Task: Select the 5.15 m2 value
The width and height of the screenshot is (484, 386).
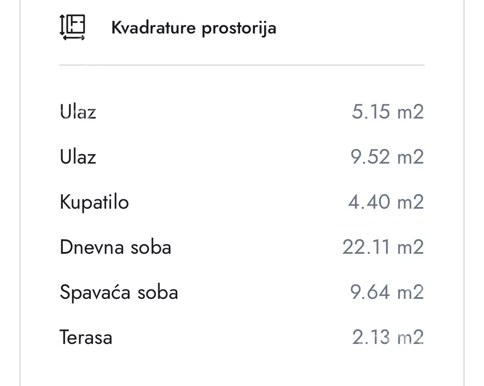Action: click(x=388, y=111)
